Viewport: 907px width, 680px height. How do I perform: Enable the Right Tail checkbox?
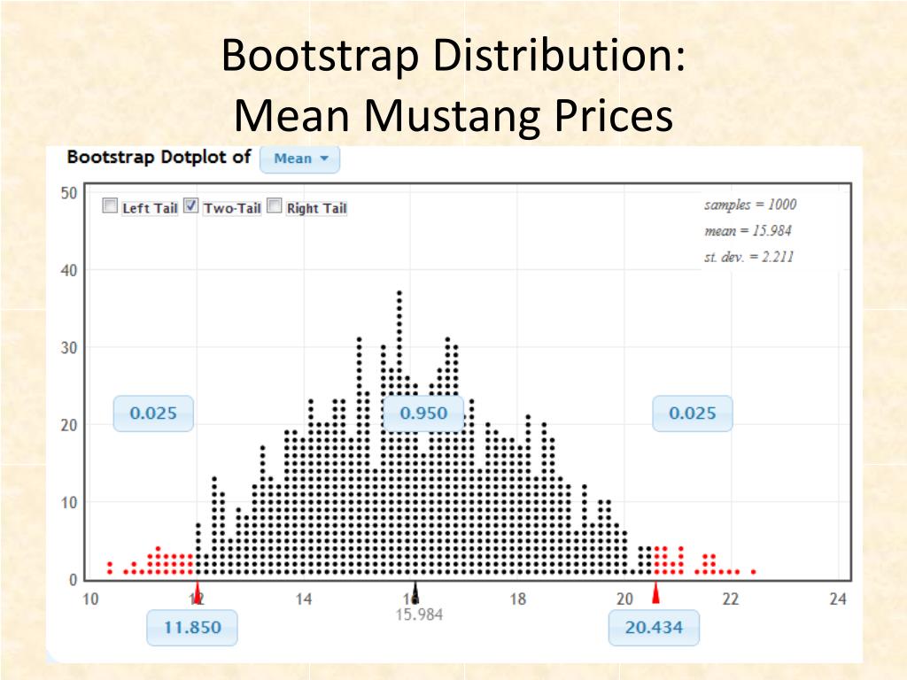[x=275, y=205]
